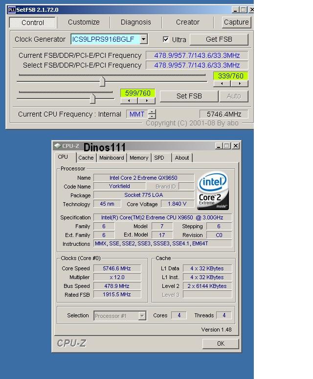This screenshot has height=379, width=313.
Task: Click the Auto button
Action: (234, 96)
